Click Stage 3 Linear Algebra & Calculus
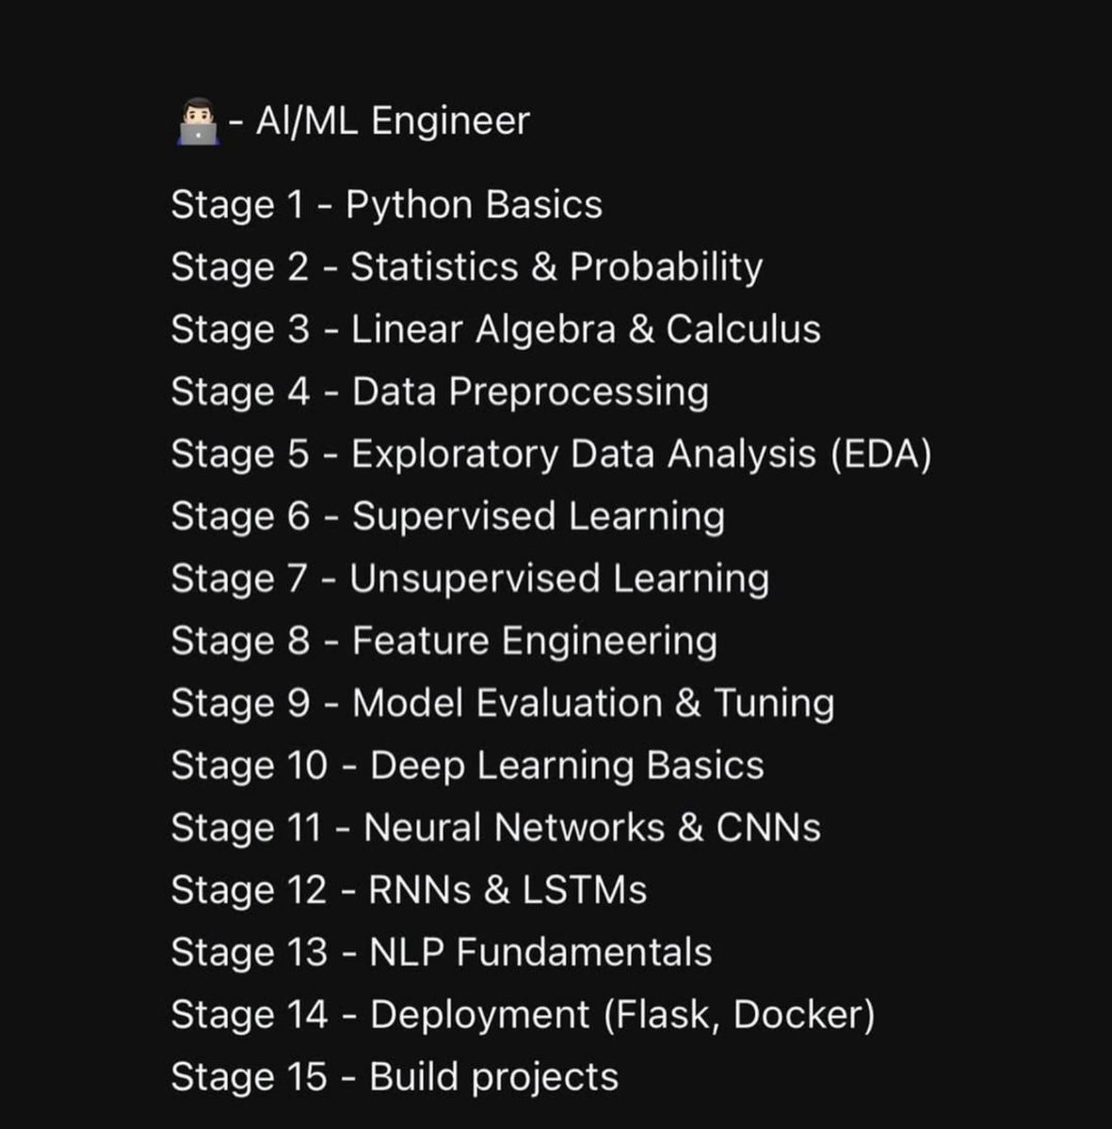This screenshot has width=1112, height=1129. click(x=495, y=329)
